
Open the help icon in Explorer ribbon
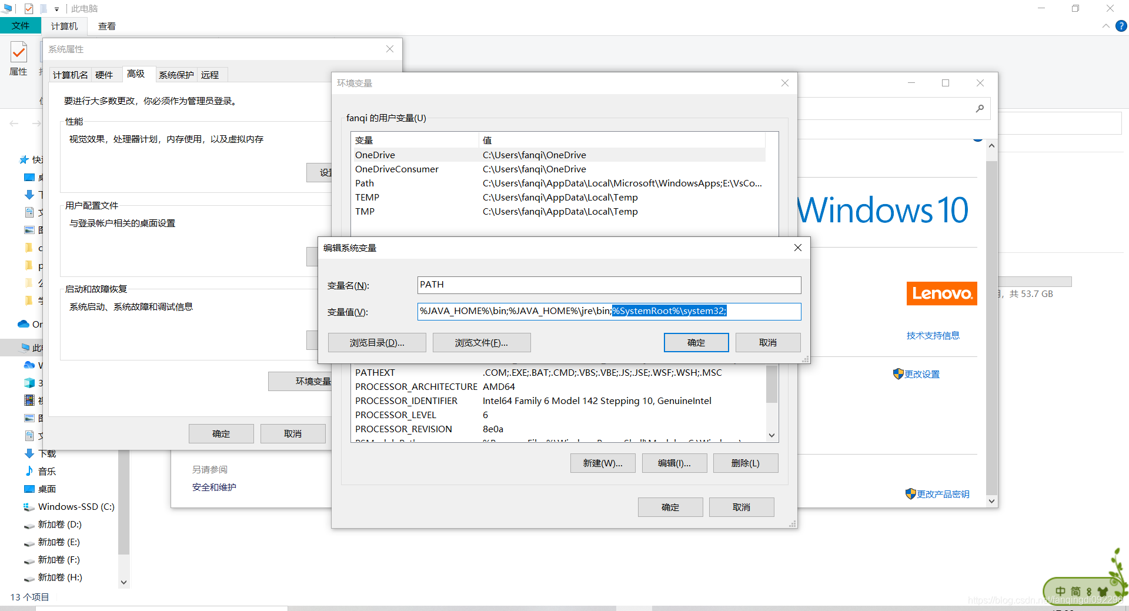point(1121,26)
